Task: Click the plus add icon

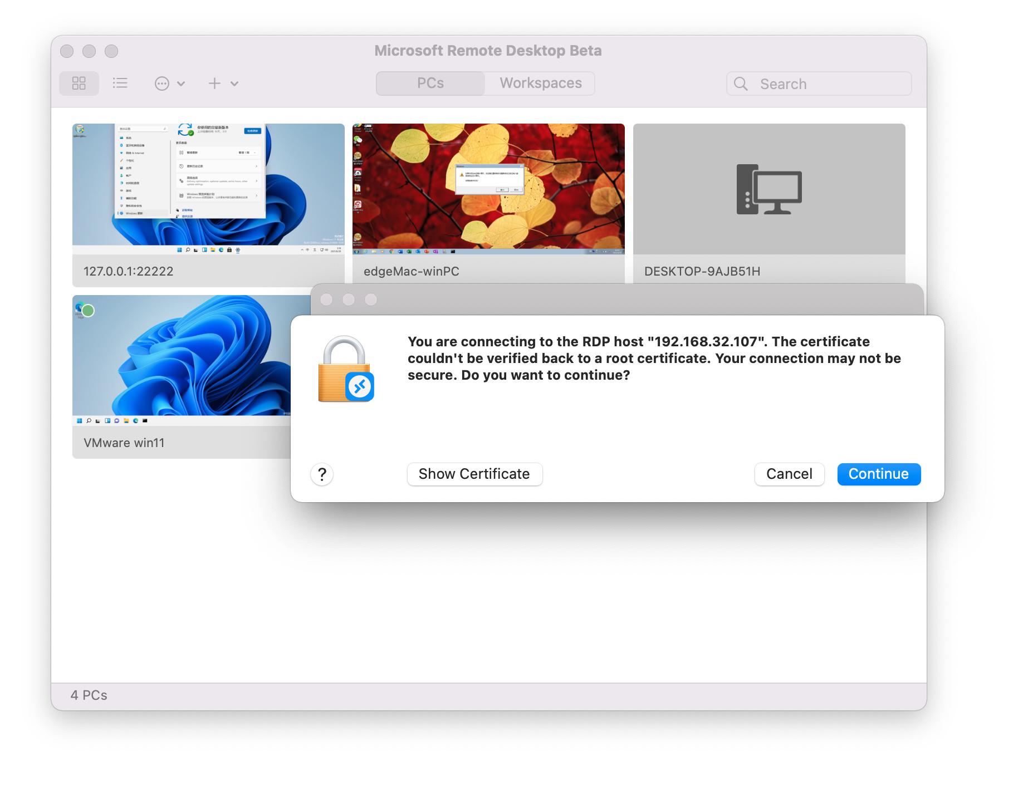Action: pos(214,84)
